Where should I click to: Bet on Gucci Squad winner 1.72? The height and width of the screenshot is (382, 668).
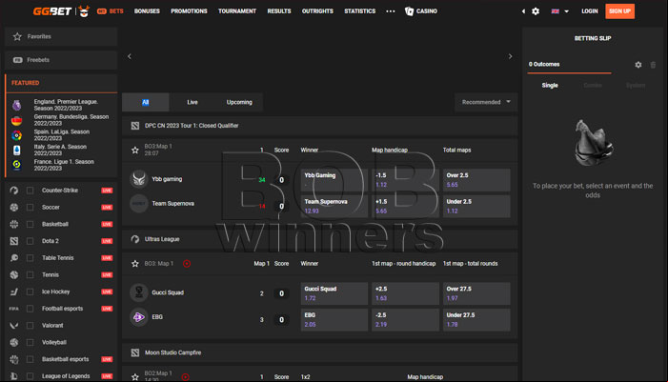click(x=334, y=293)
